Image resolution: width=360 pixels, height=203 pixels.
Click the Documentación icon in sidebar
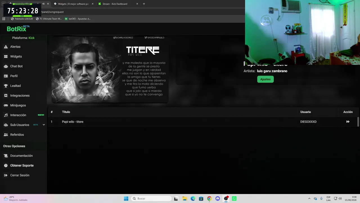[x=6, y=156]
